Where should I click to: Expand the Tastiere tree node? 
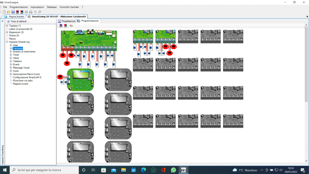(7, 26)
